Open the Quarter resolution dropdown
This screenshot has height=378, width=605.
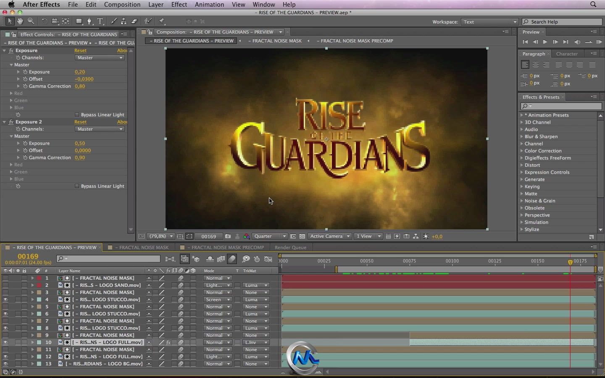[x=270, y=236]
